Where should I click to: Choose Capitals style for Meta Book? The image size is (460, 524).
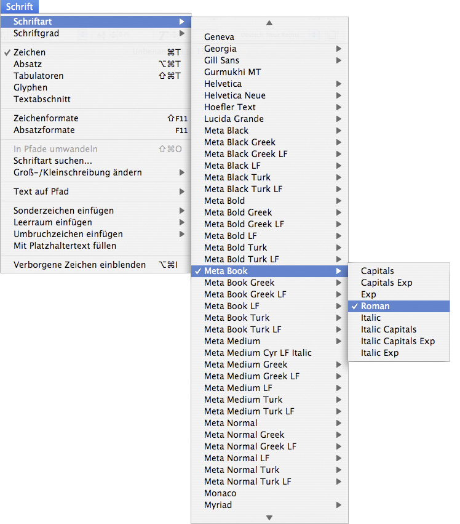[x=399, y=271]
